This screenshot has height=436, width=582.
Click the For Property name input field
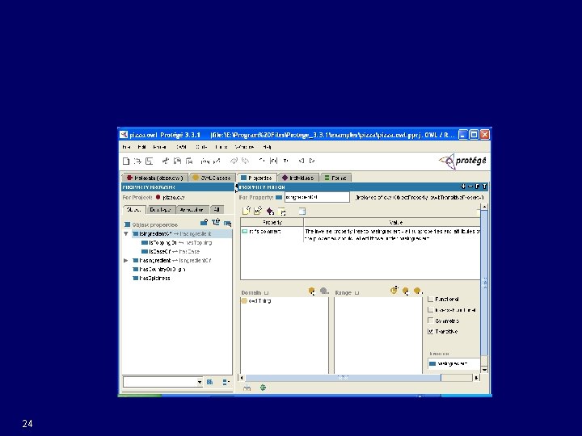click(x=317, y=197)
